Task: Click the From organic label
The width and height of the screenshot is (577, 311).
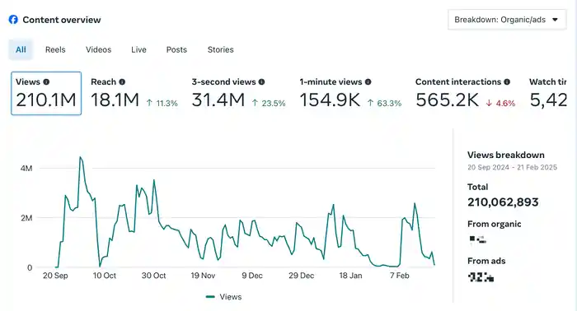Action: [x=495, y=224]
